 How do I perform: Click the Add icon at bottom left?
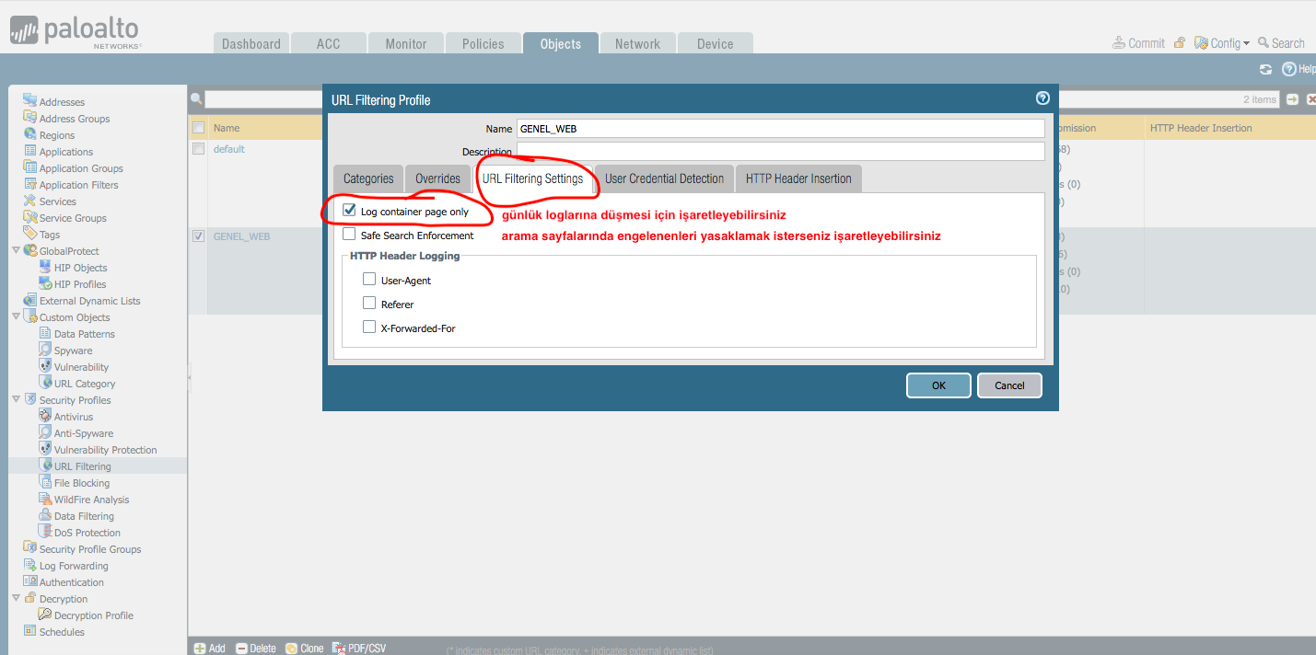point(200,649)
